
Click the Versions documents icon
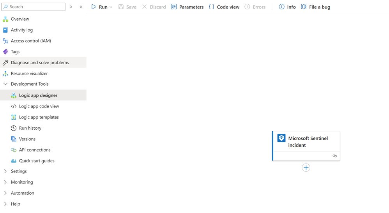click(x=14, y=139)
